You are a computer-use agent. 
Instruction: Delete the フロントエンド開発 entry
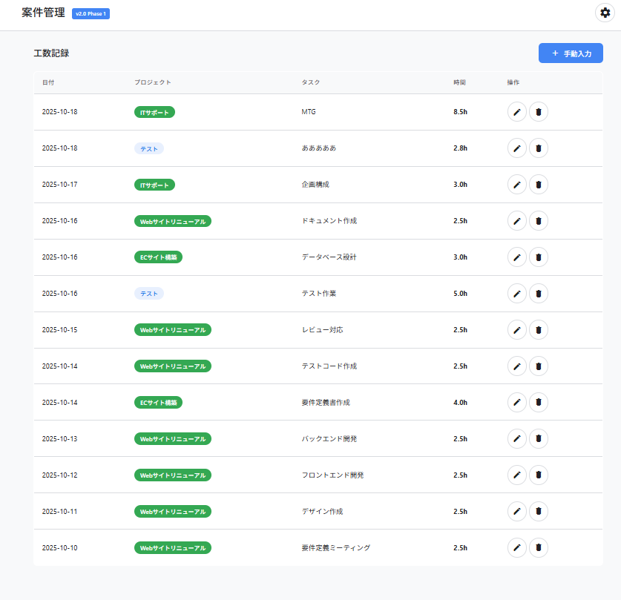coord(539,475)
